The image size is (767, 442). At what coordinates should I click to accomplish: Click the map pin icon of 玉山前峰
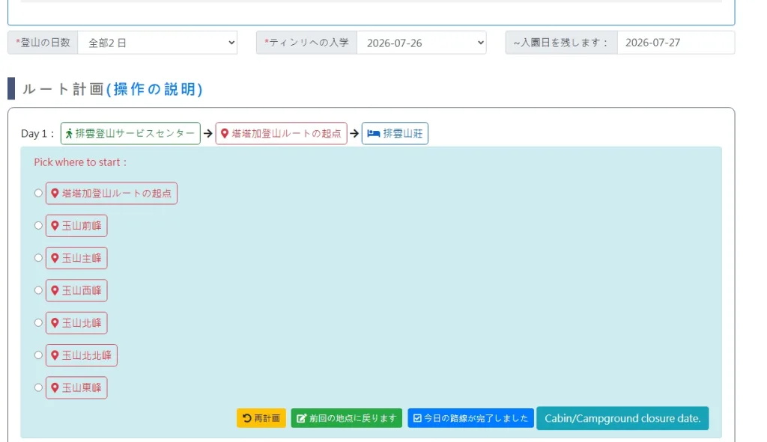tap(55, 226)
